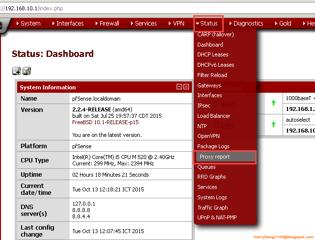The image size is (315, 240).
Task: Open the Firewall menu
Action: click(x=107, y=24)
